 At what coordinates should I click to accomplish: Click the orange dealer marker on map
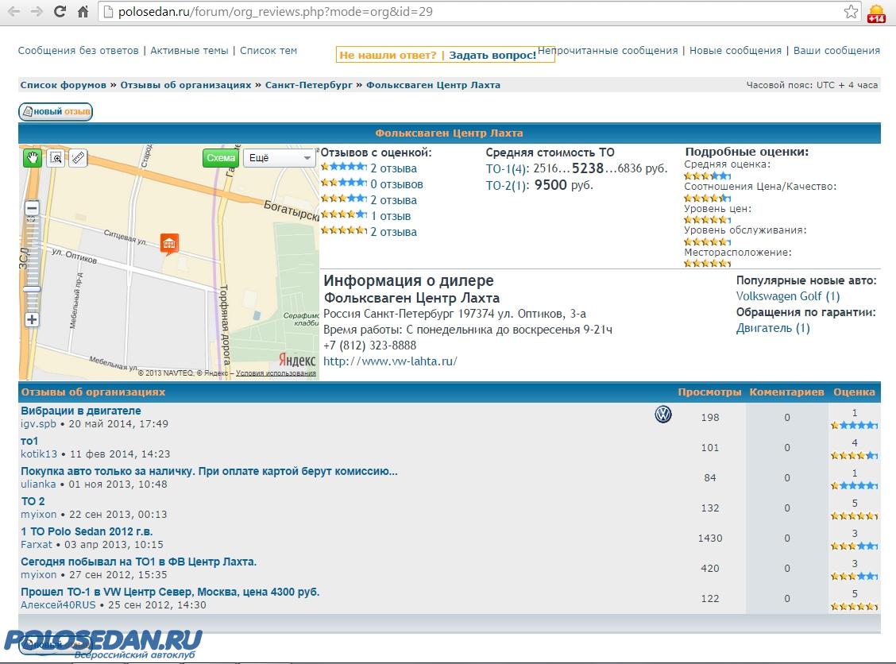[169, 244]
